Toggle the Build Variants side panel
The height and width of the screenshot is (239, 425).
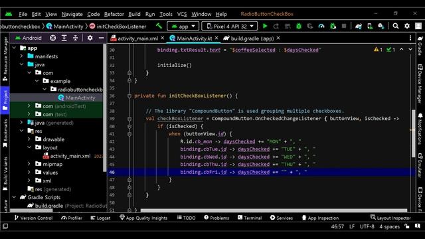click(5, 173)
